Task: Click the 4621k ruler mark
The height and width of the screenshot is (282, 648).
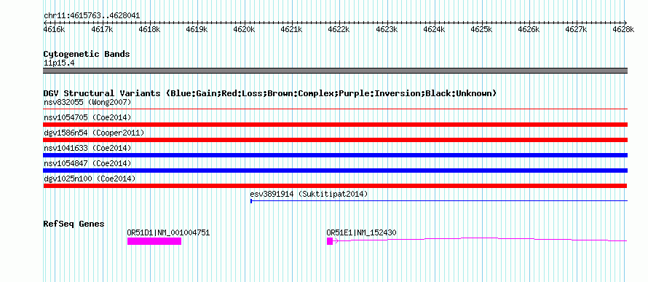Action: (291, 29)
